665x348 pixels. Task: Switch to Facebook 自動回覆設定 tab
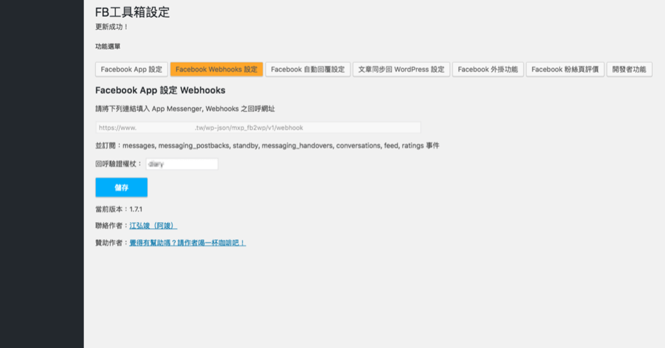pyautogui.click(x=308, y=70)
